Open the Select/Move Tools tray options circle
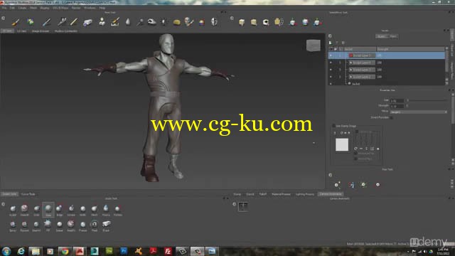Screen dimensions: 455x256 point(232,18)
